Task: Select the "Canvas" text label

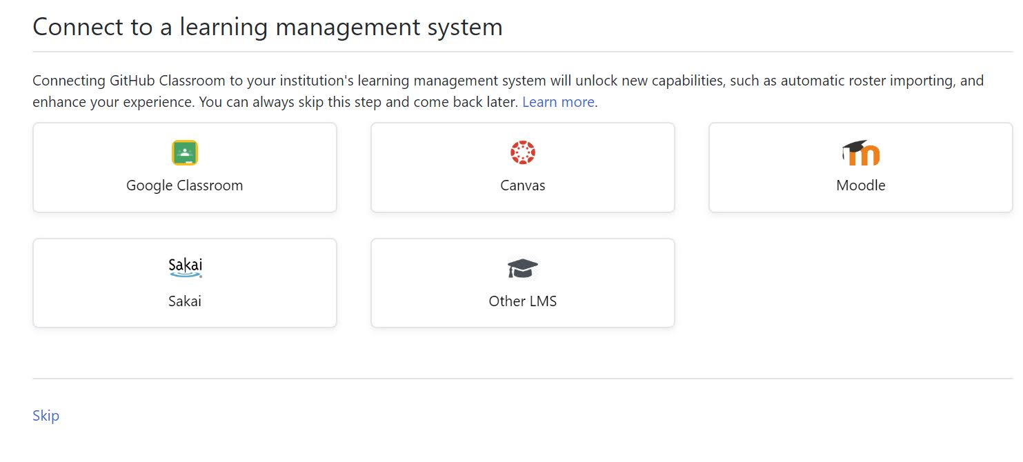Action: 522,185
